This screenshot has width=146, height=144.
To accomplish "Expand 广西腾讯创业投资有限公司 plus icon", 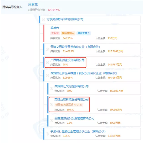I will (47, 62).
